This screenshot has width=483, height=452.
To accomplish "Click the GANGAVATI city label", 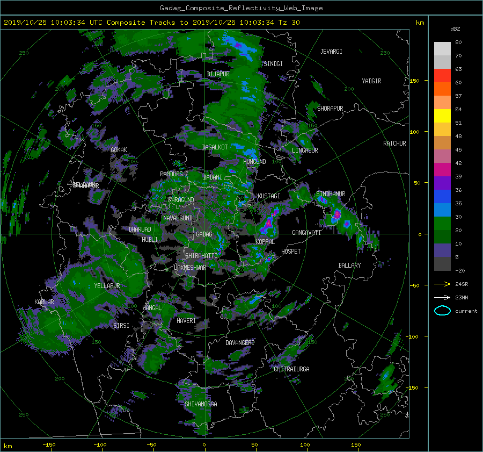I will click(306, 233).
